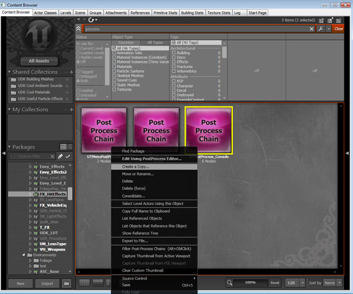Click the open folder icon button
Viewport: 353px width, 294px height.
point(66,283)
